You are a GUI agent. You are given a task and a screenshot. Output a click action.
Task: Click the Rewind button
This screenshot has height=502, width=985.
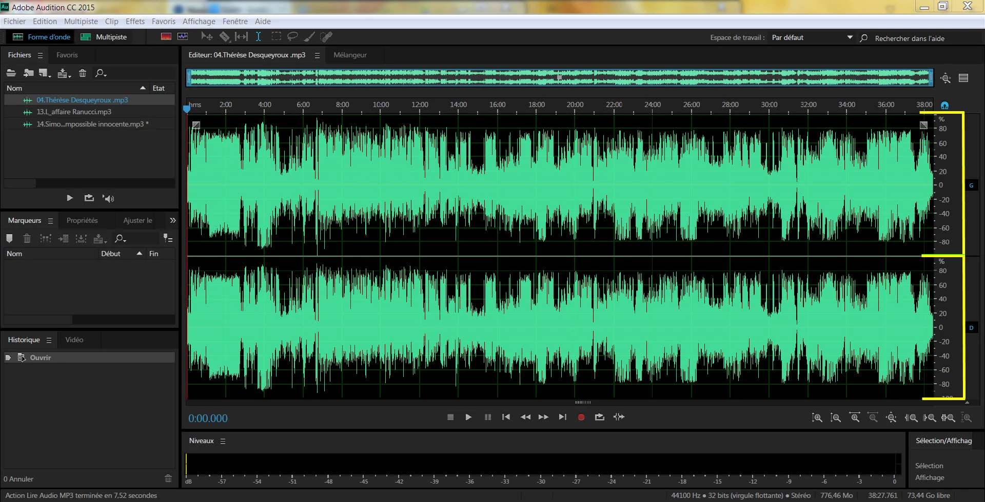pos(525,417)
